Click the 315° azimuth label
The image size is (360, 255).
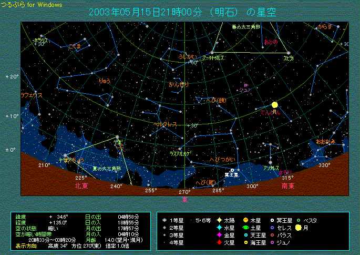click(287, 178)
